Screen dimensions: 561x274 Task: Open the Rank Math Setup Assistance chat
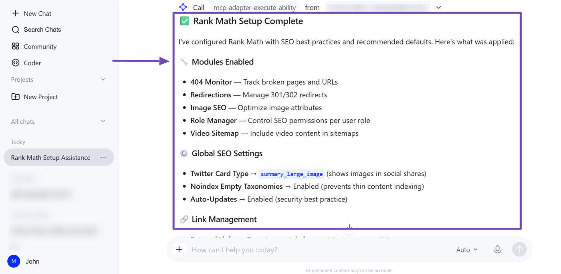59,157
